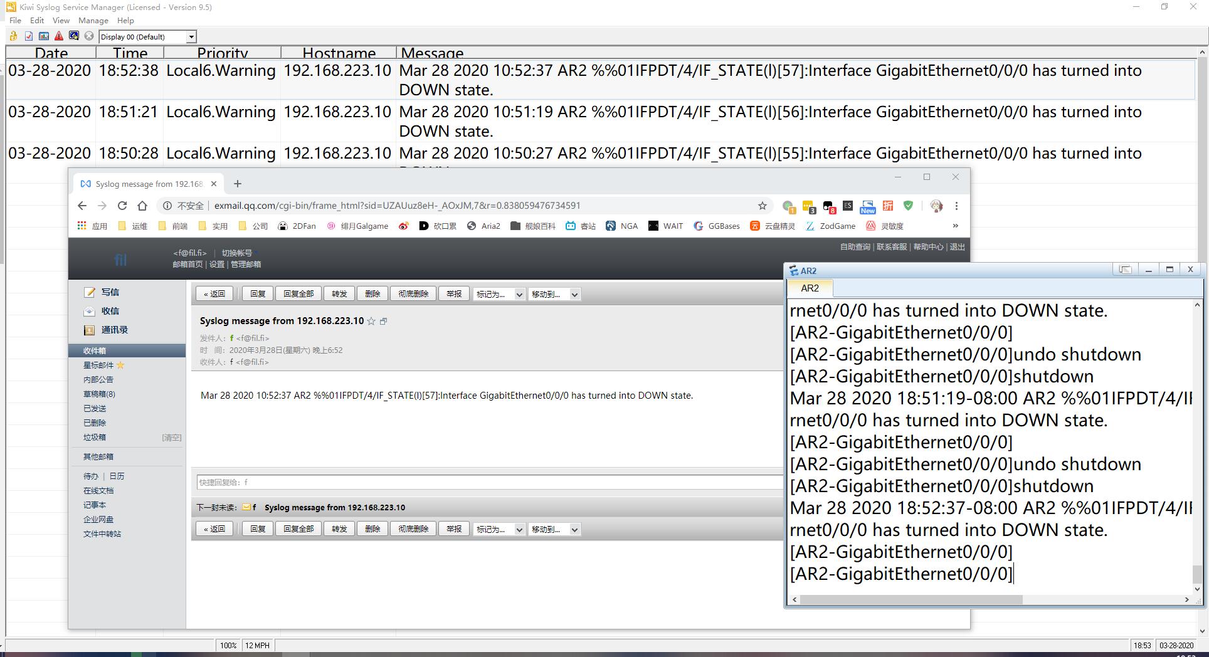Expand the top 移动到 dropdown
The height and width of the screenshot is (657, 1209).
click(x=554, y=294)
